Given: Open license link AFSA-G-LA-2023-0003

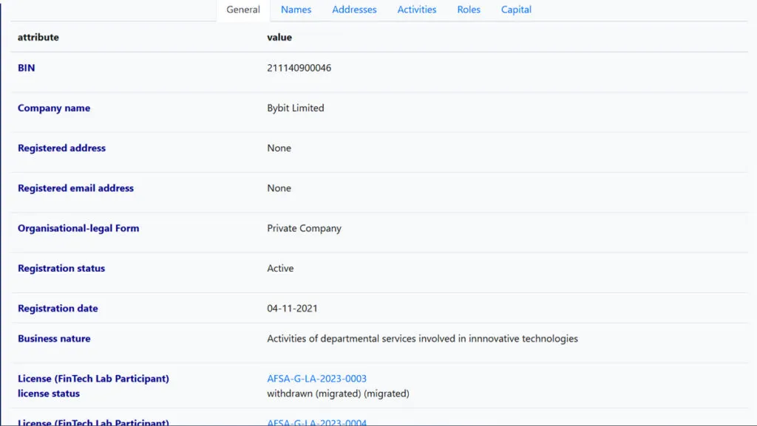Looking at the screenshot, I should point(316,378).
